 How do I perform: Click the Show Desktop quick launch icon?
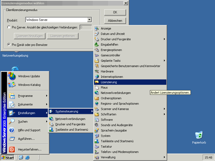click(21, 158)
